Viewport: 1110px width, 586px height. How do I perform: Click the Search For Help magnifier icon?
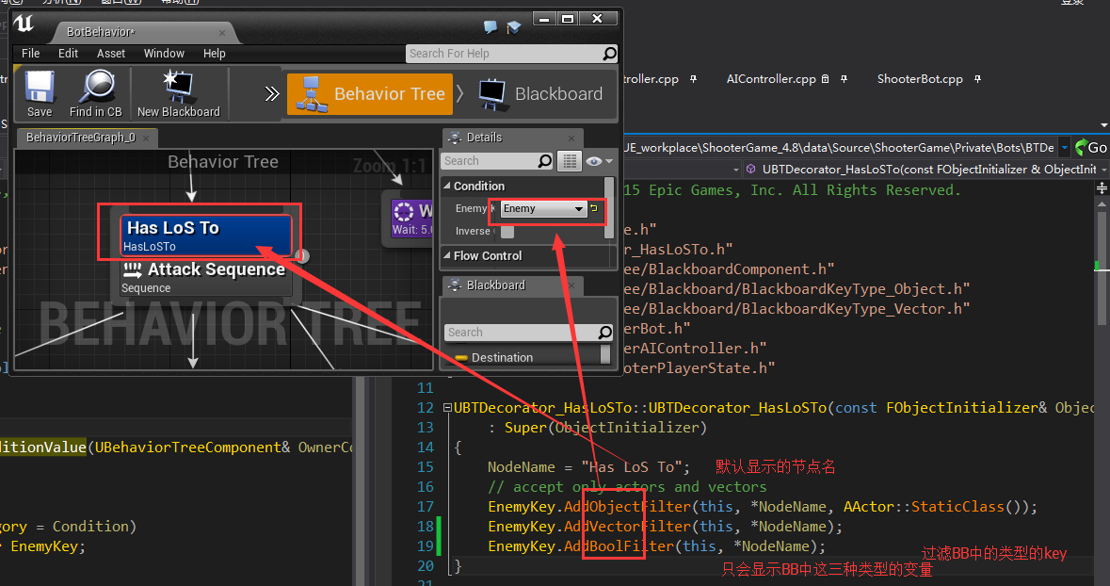click(x=609, y=53)
